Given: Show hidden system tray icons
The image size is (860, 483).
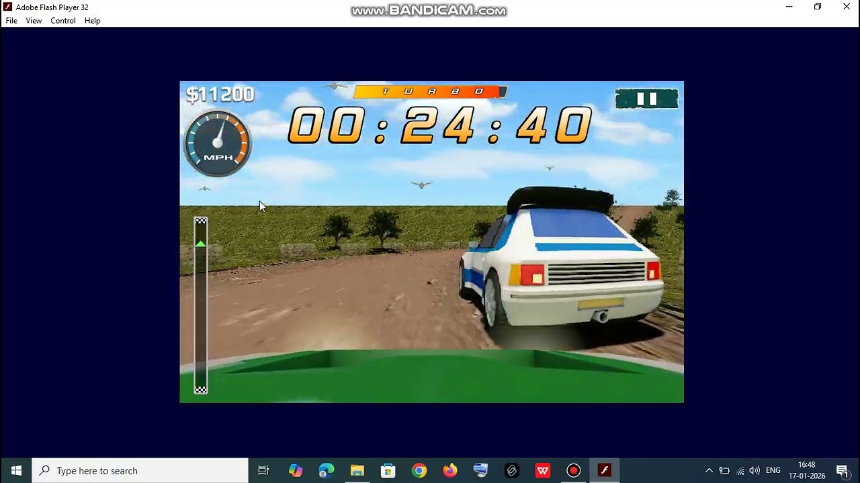Looking at the screenshot, I should pyautogui.click(x=709, y=470).
